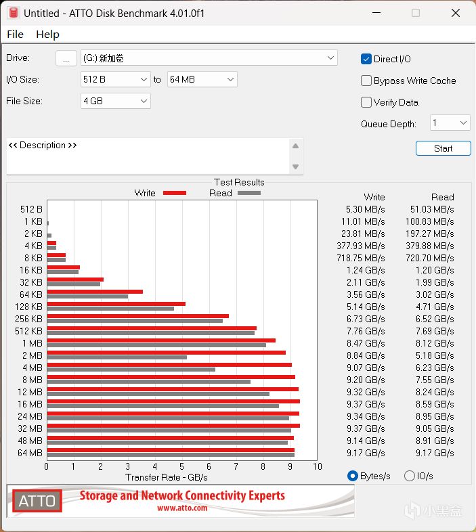This screenshot has height=532, width=476.
Task: Enable Bypass Write Cache checkbox
Action: tap(366, 81)
